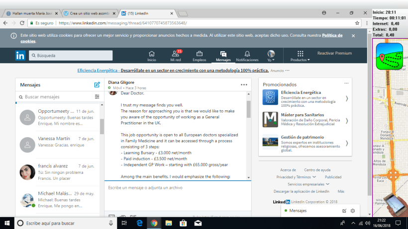This screenshot has width=408, height=229.
Task: Expand the Yo profile dropdown
Action: (x=271, y=56)
